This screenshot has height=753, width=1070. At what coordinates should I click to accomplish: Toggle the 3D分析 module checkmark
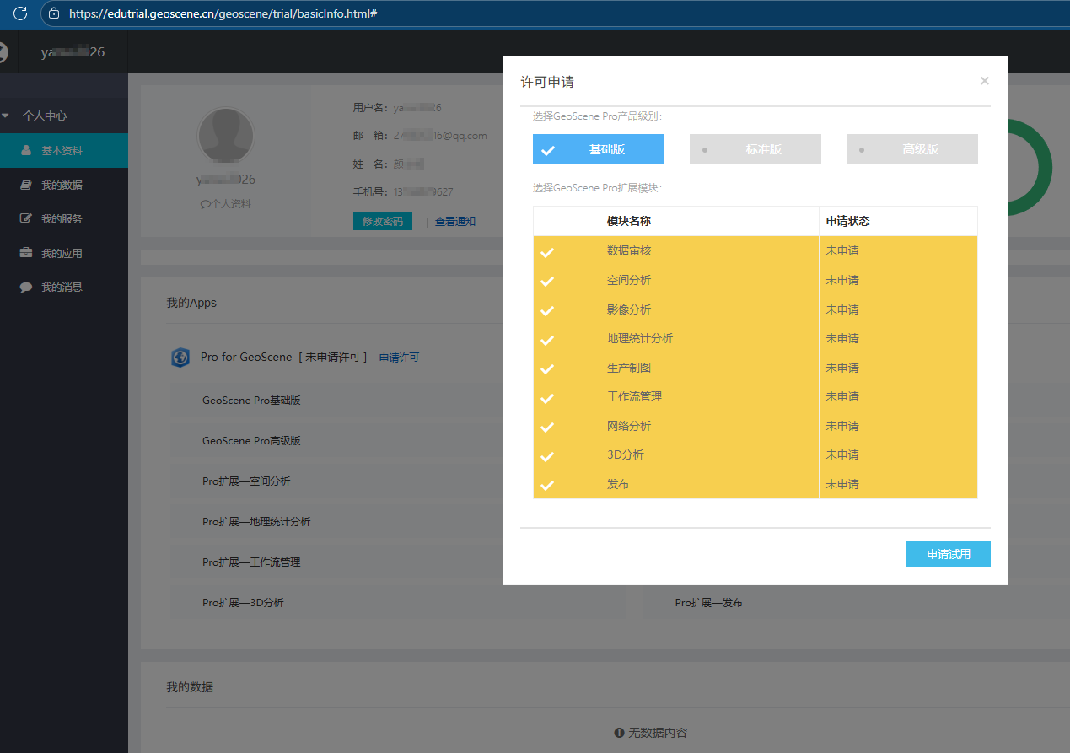point(547,456)
